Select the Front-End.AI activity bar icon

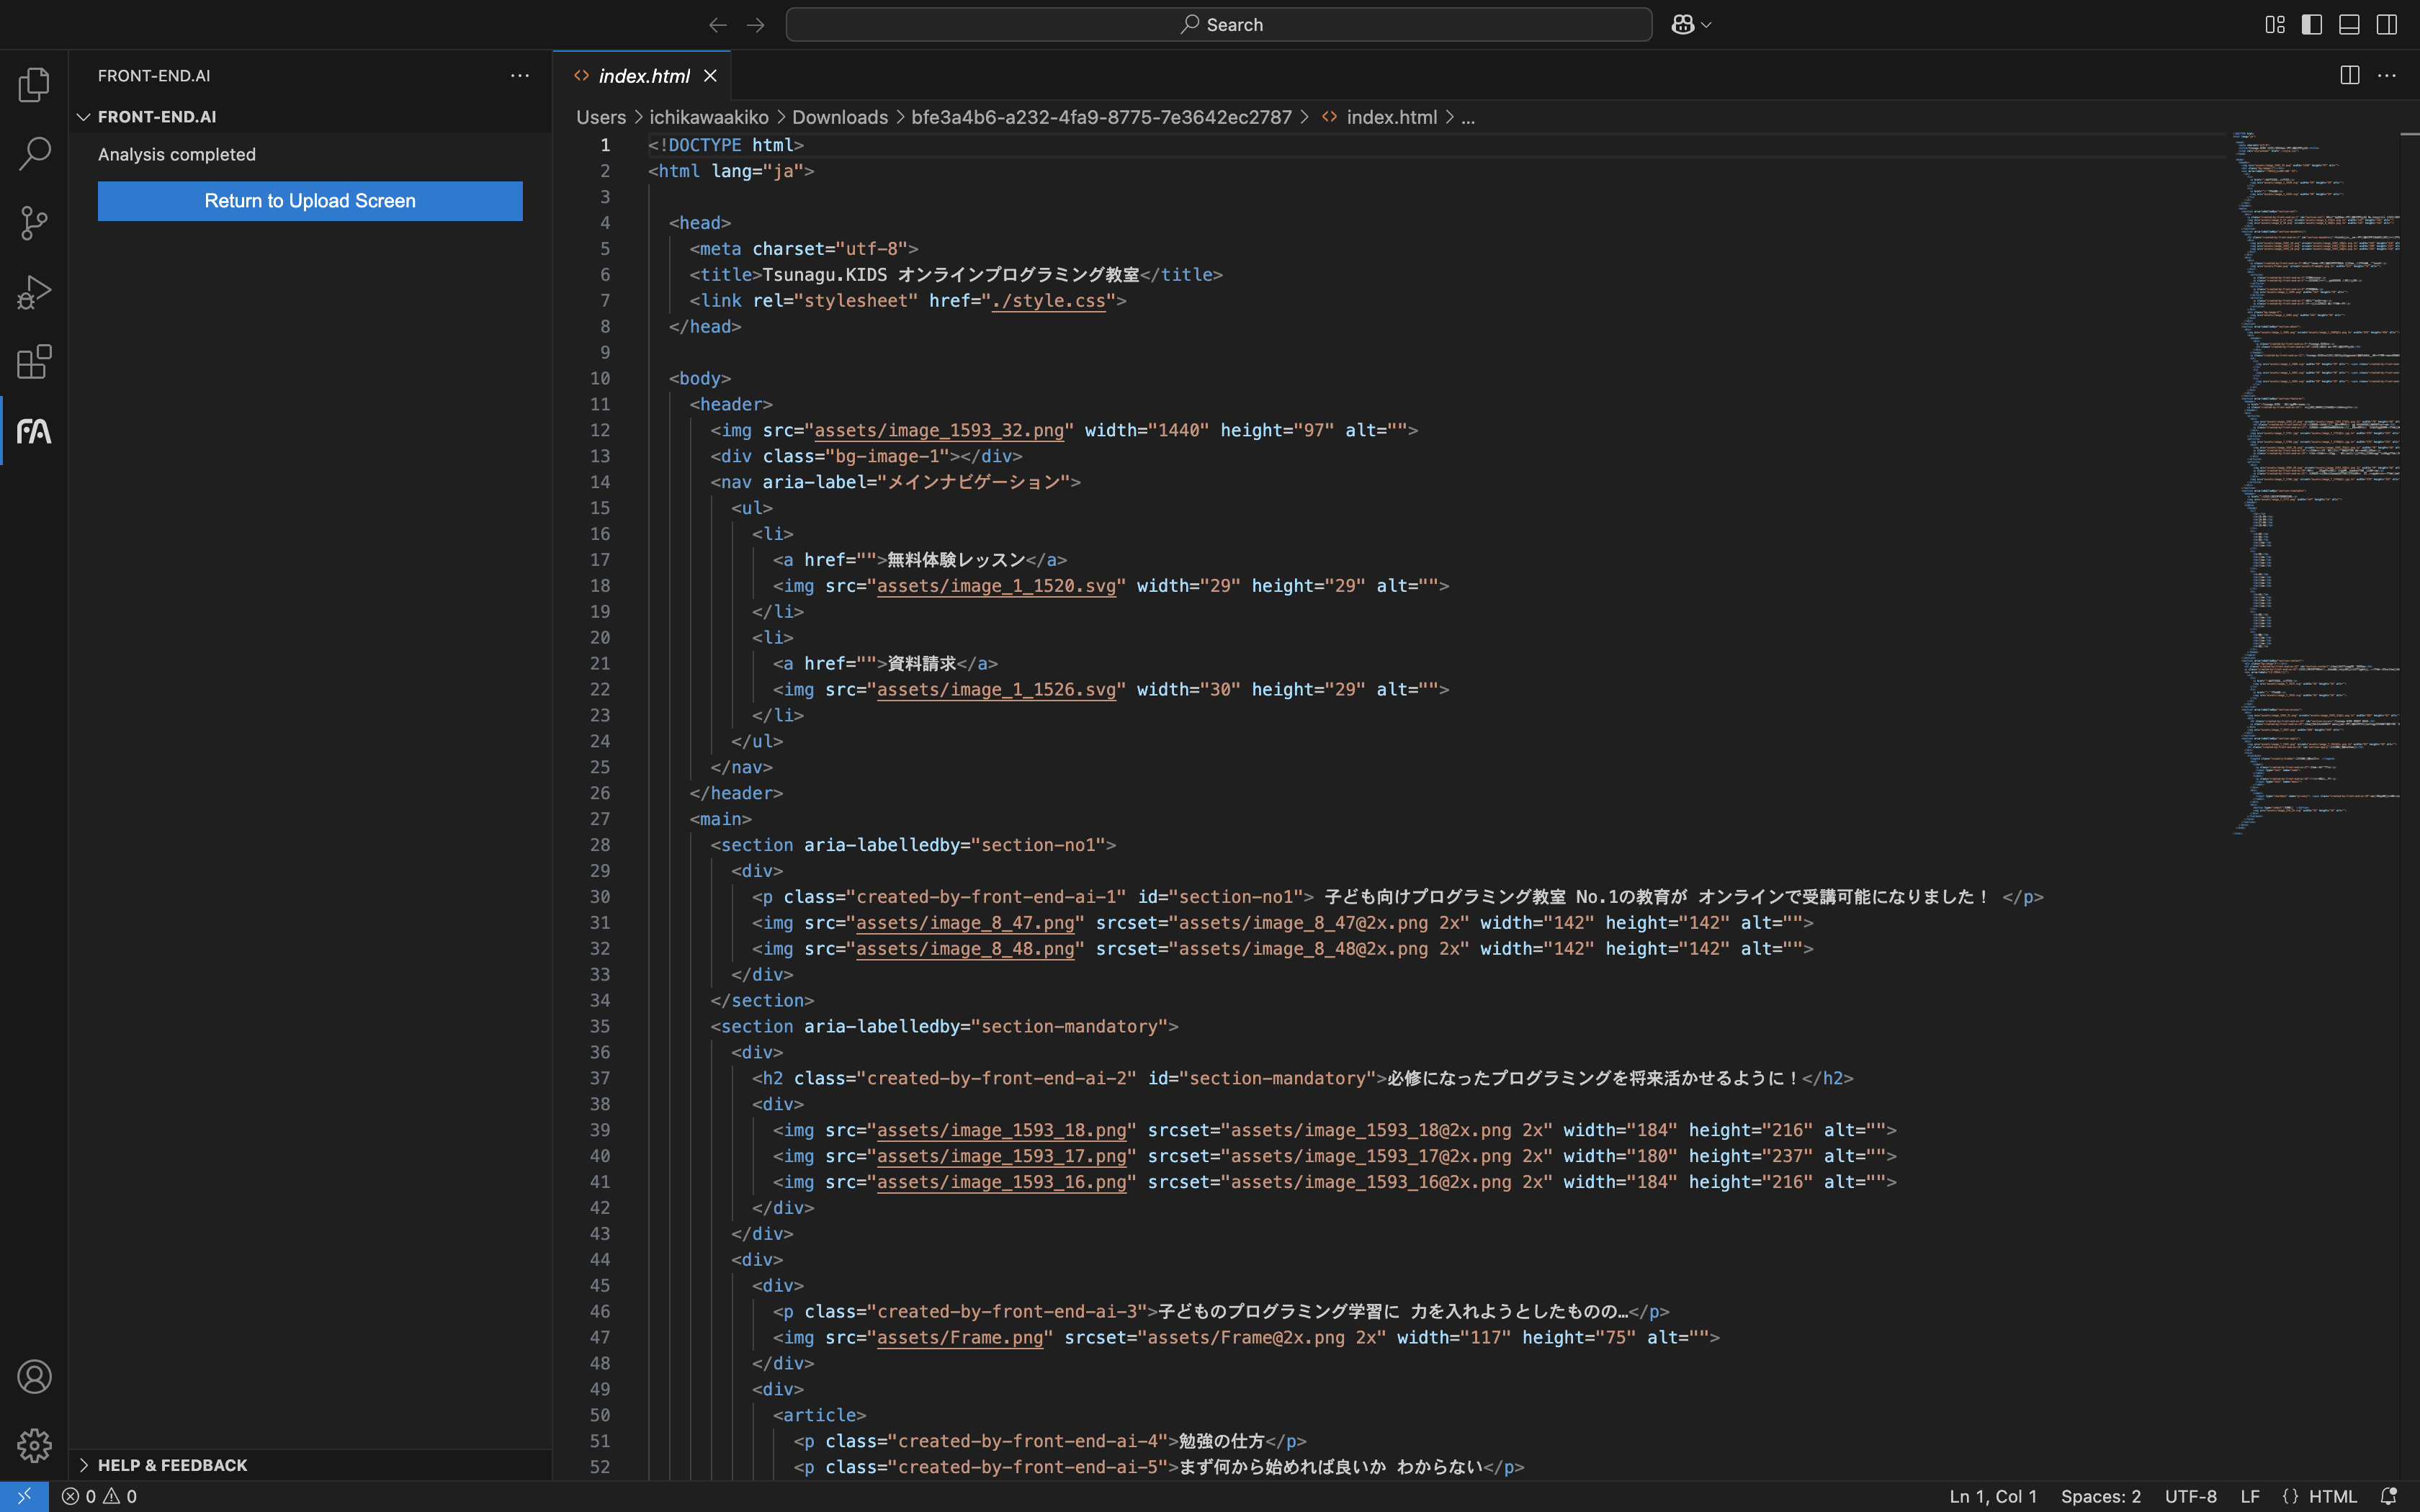tap(34, 431)
